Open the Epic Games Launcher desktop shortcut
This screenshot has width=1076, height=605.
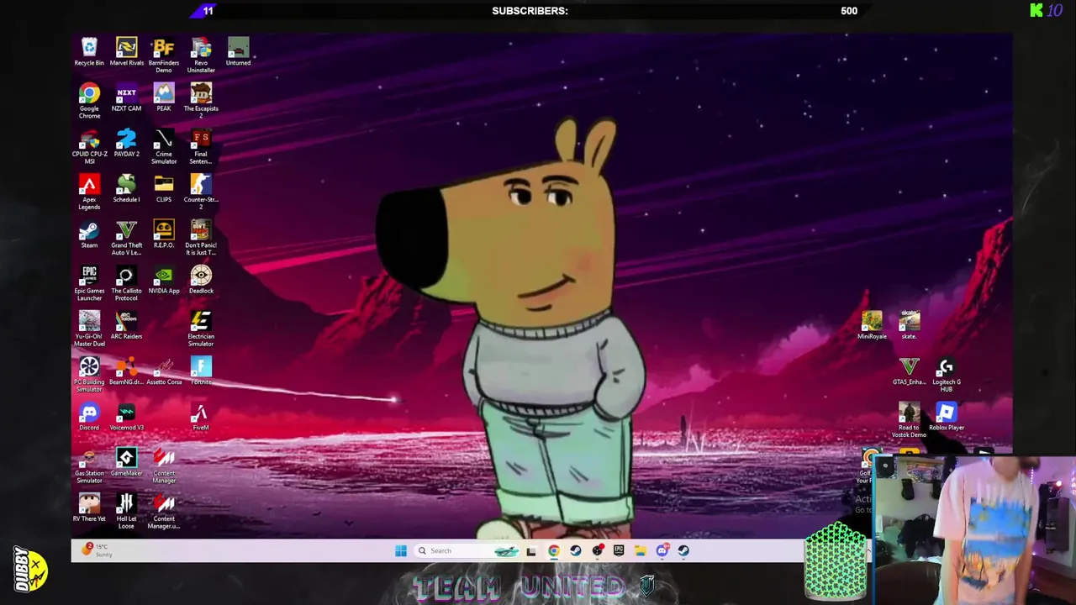89,282
